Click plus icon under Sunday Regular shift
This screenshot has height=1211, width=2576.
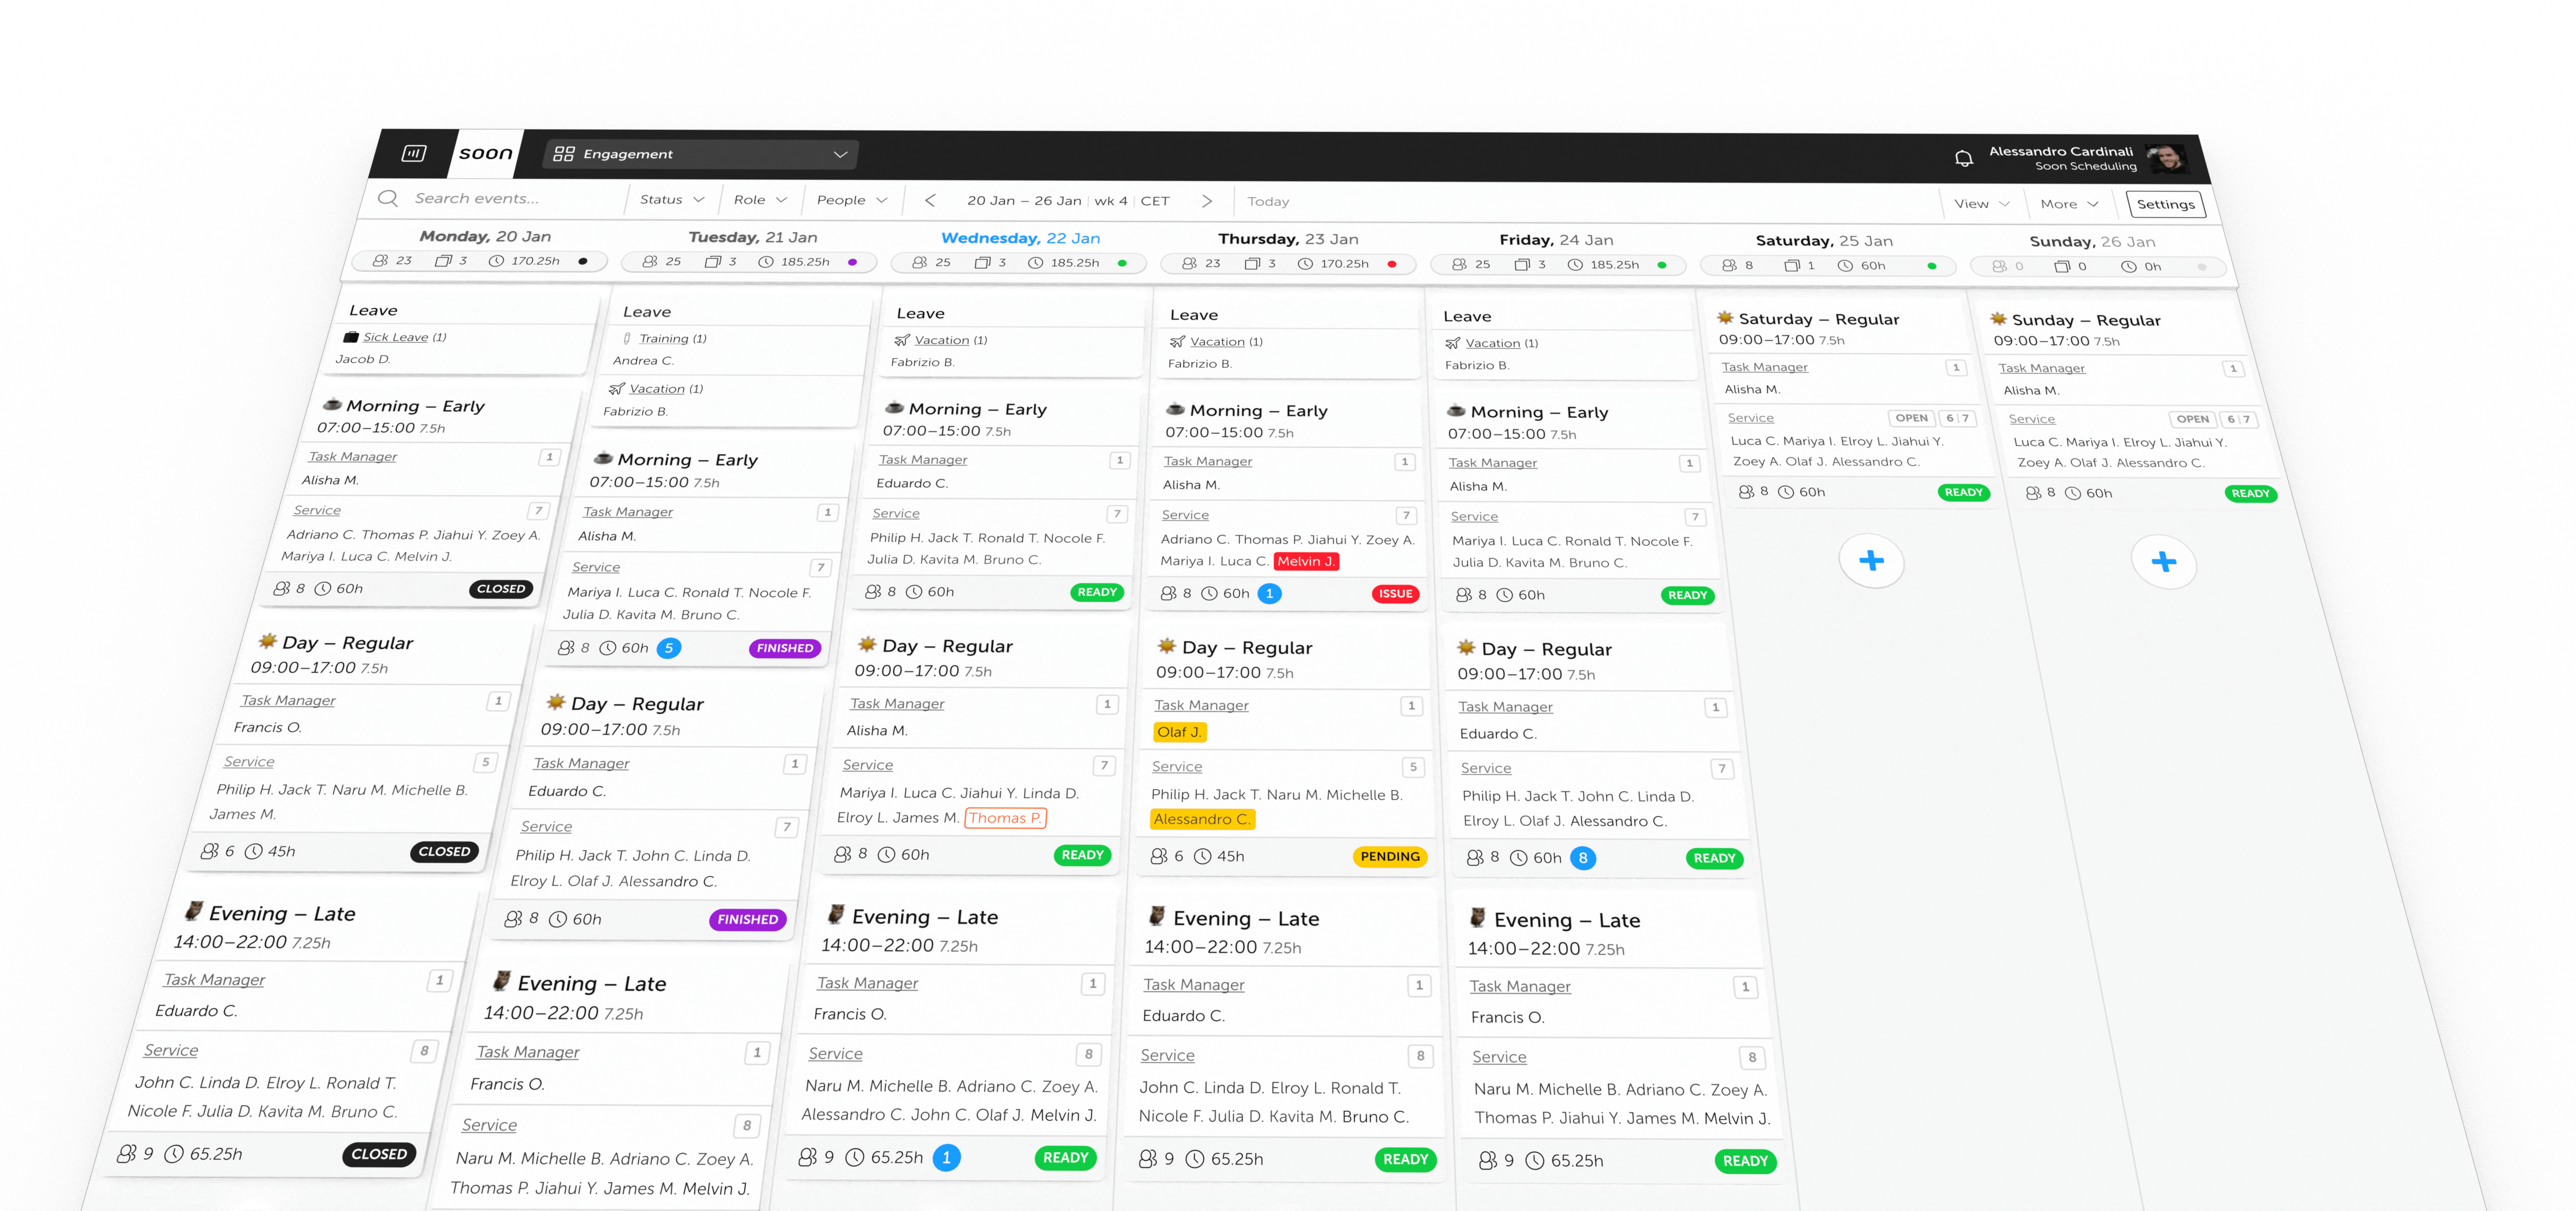pyautogui.click(x=2163, y=562)
